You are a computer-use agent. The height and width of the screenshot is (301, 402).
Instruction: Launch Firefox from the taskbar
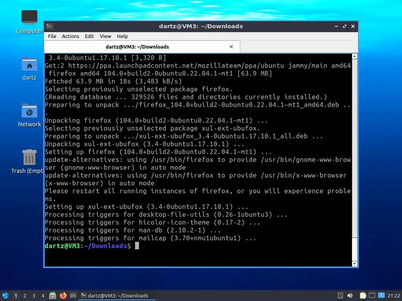point(63,296)
